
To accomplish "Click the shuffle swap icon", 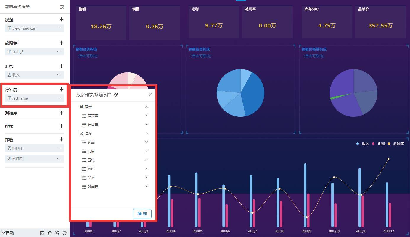I will click(x=57, y=233).
